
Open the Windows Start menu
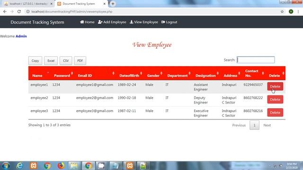click(6, 166)
